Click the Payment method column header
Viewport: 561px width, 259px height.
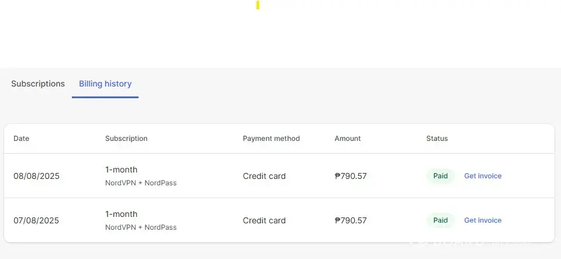(x=271, y=139)
